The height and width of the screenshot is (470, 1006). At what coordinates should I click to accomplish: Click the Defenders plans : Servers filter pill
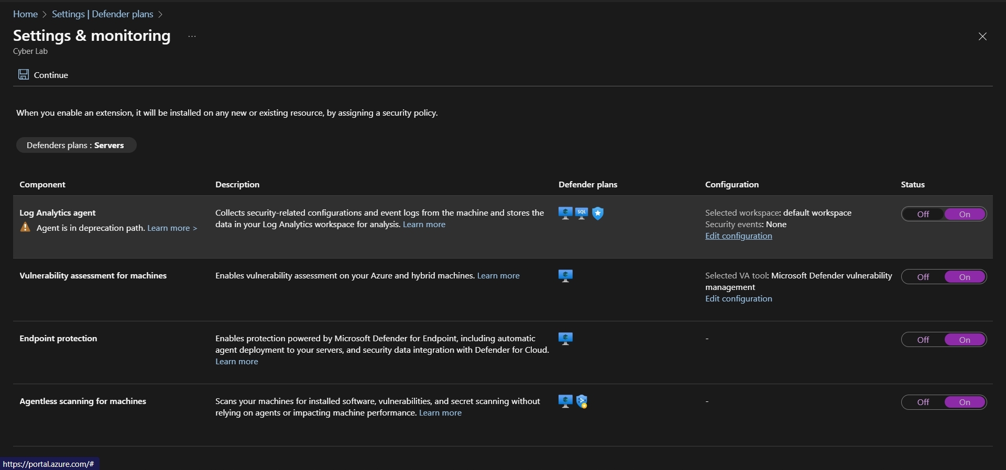click(x=76, y=145)
